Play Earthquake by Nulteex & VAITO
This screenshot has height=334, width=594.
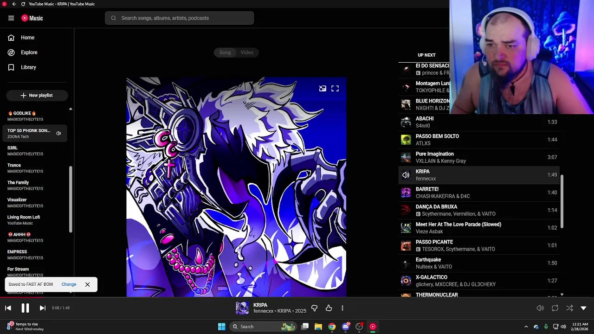tap(479, 263)
